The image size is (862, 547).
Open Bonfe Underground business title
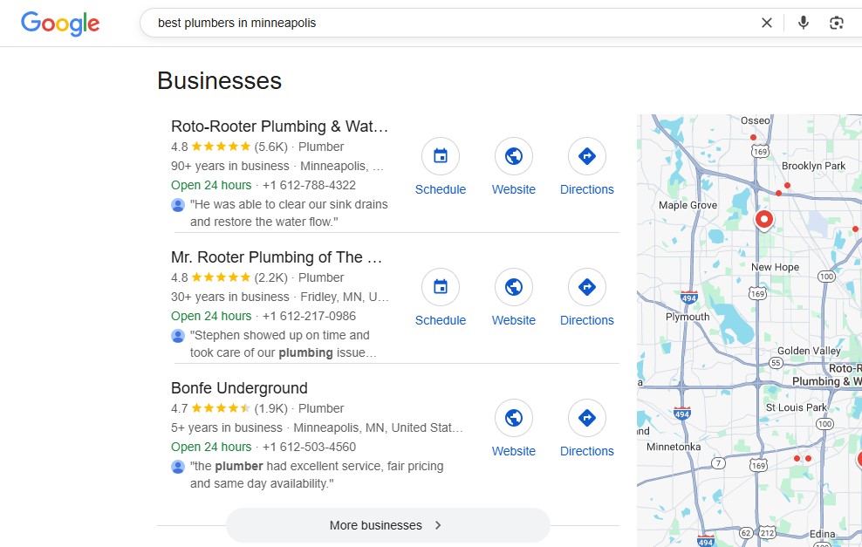pyautogui.click(x=239, y=388)
